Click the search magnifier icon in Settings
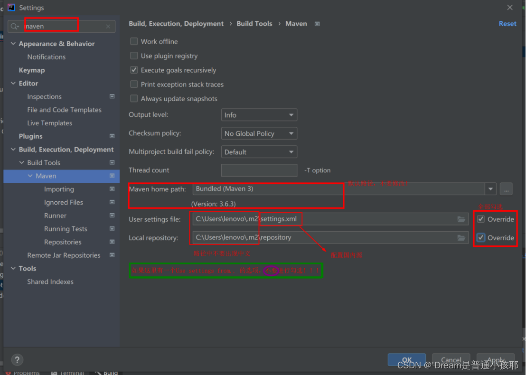The width and height of the screenshot is (526, 375). pyautogui.click(x=14, y=26)
